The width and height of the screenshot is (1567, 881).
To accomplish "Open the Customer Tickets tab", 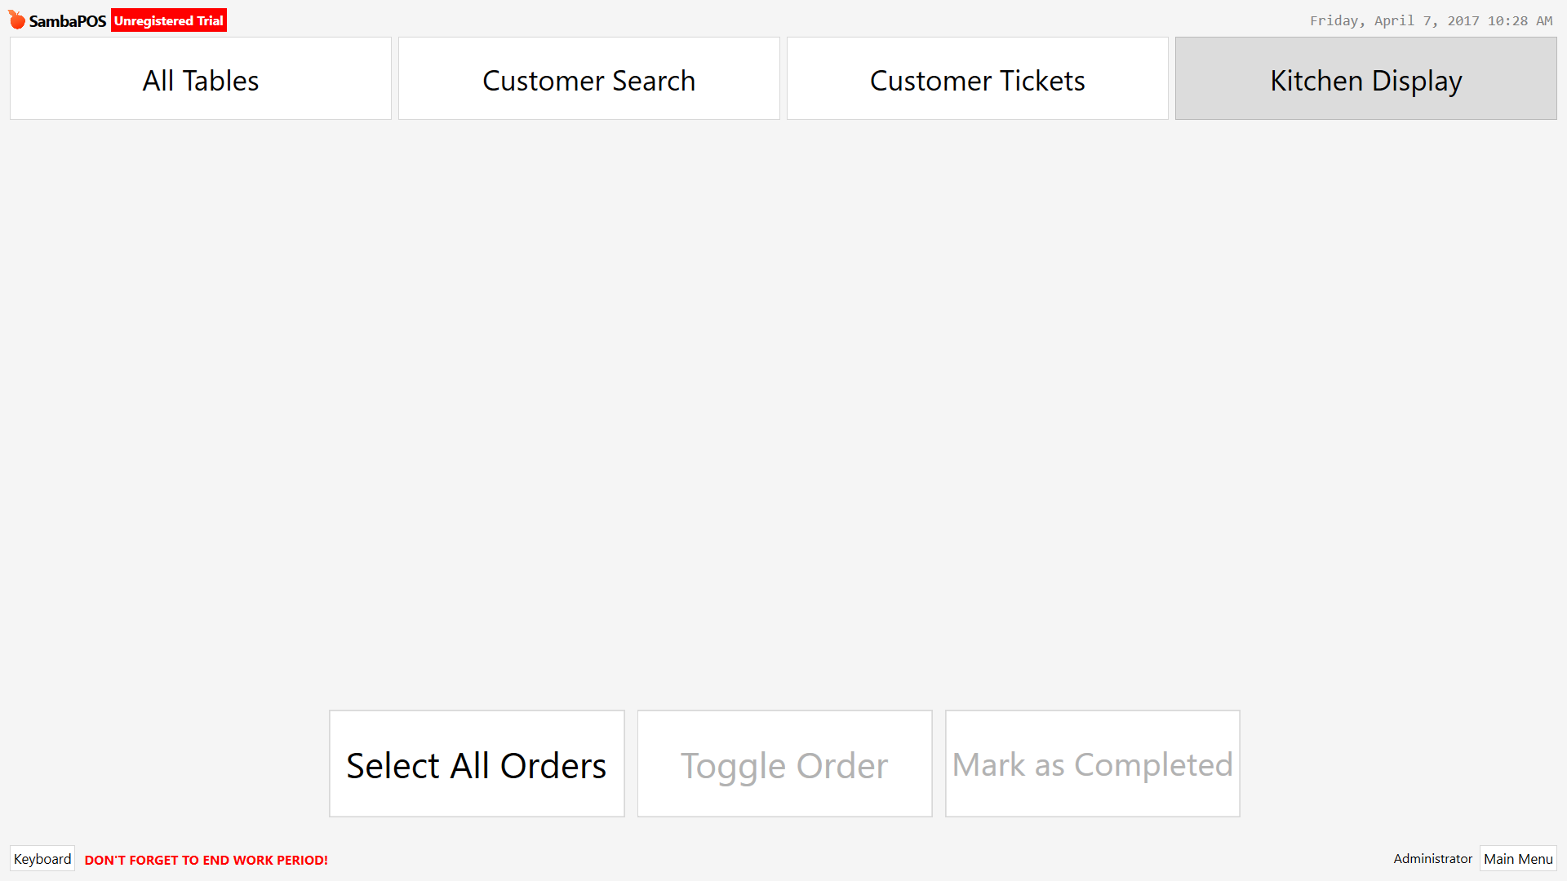I will (x=978, y=78).
